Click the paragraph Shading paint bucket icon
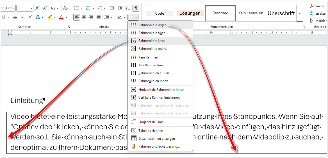The width and height of the screenshot is (328, 158). [x=119, y=17]
